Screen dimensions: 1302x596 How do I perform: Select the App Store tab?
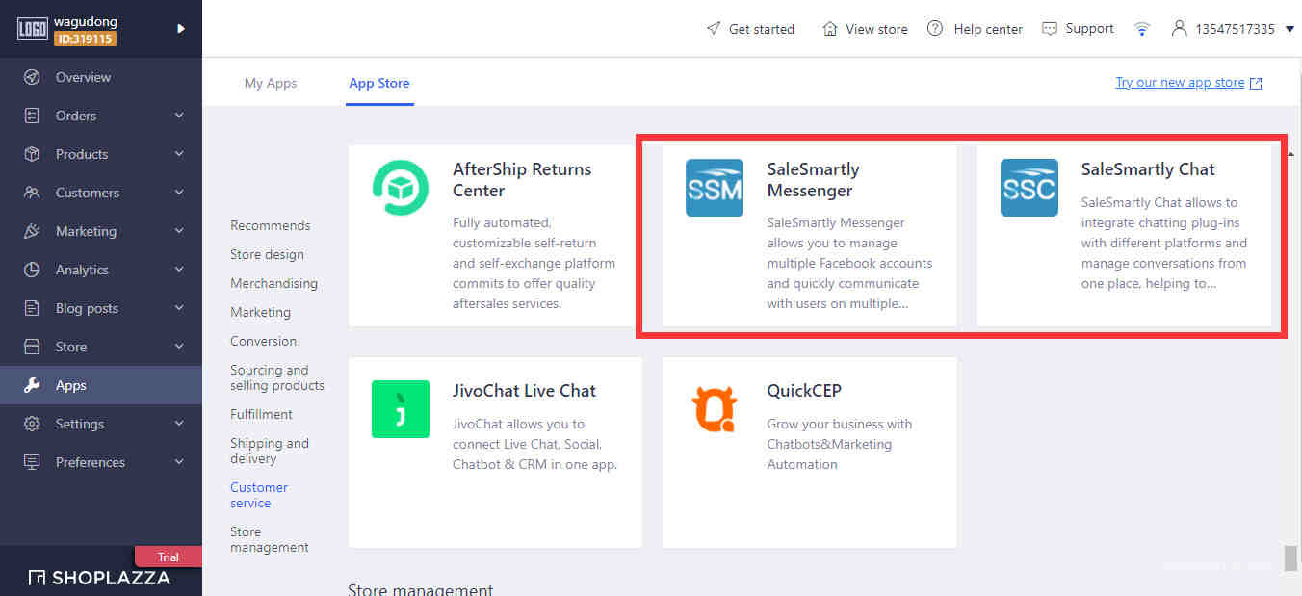point(379,83)
